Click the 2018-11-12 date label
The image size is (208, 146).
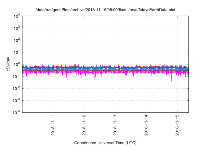point(84,125)
